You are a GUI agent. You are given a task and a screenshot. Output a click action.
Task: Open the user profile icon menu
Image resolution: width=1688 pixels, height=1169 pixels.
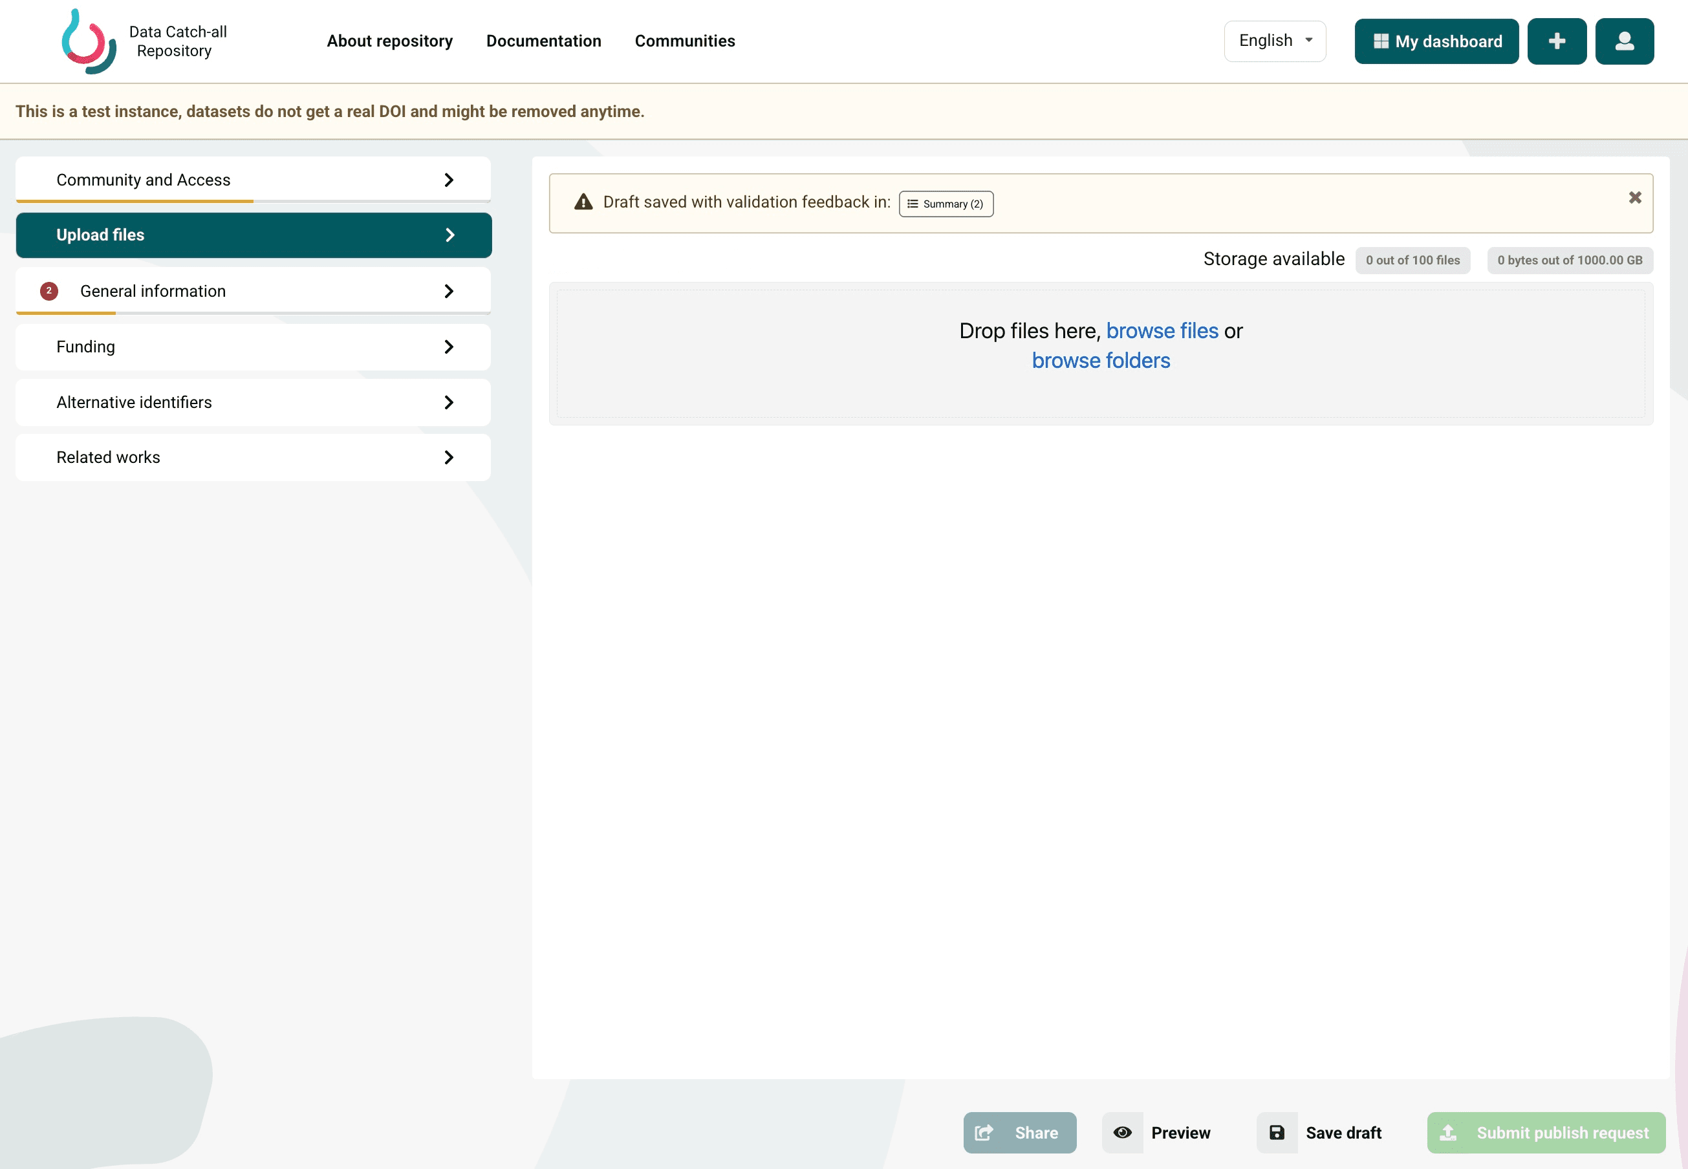[1624, 41]
